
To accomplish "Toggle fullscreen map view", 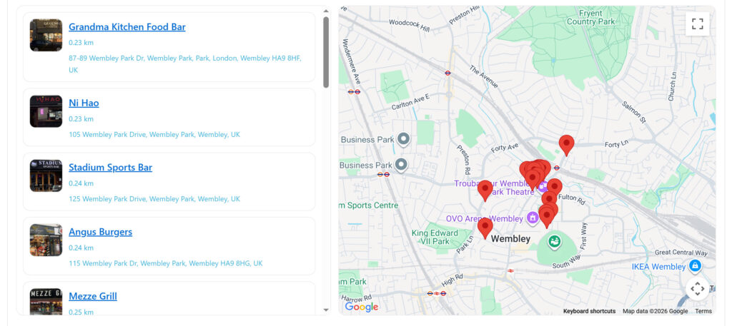I will (x=697, y=24).
